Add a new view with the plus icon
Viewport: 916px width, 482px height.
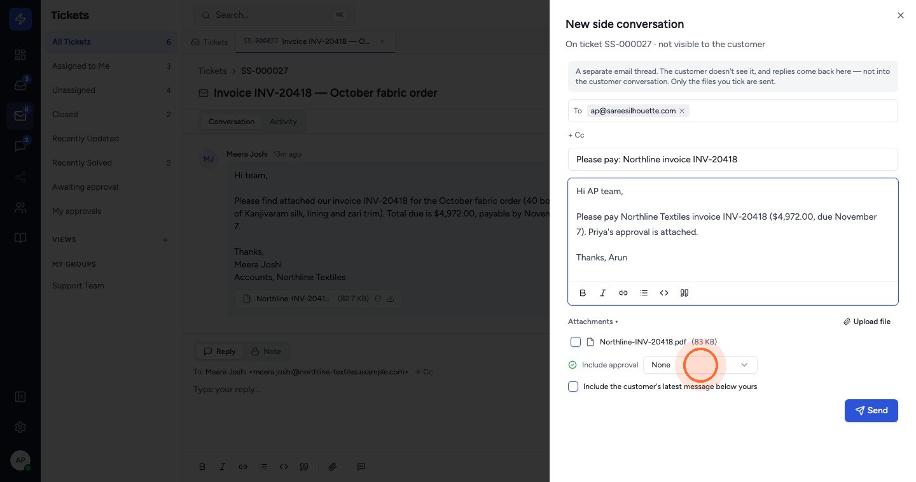click(165, 240)
